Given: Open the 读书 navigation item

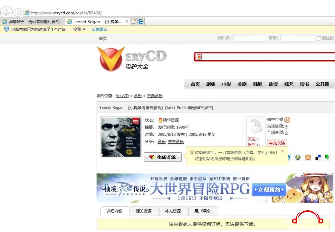Looking at the screenshot, I should [304, 84].
